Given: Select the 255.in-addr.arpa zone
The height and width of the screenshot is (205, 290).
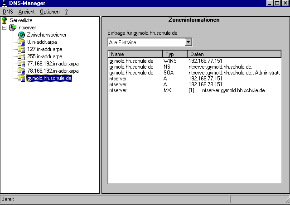Looking at the screenshot, I should (x=45, y=56).
